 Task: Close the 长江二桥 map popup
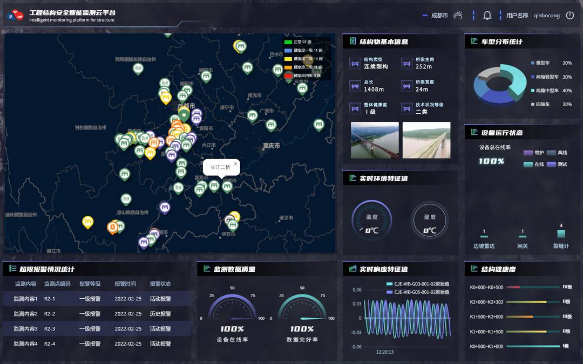click(x=235, y=163)
